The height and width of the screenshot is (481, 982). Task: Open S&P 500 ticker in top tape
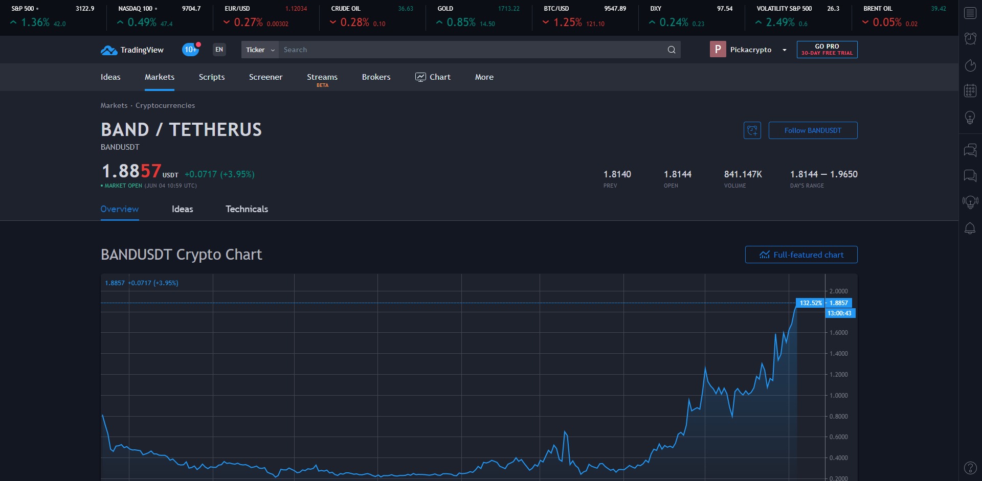(53, 16)
